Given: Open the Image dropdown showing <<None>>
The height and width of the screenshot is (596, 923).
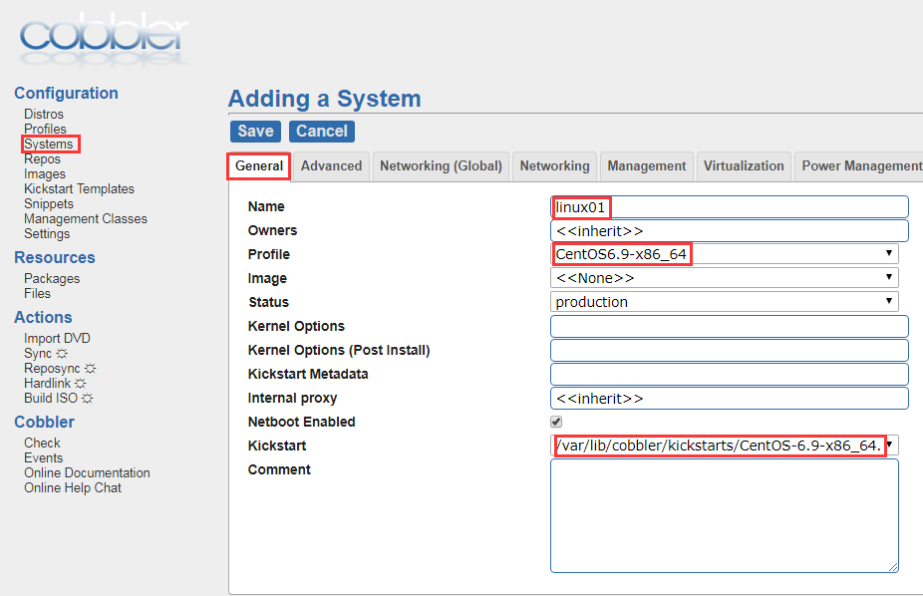Looking at the screenshot, I should pyautogui.click(x=725, y=278).
